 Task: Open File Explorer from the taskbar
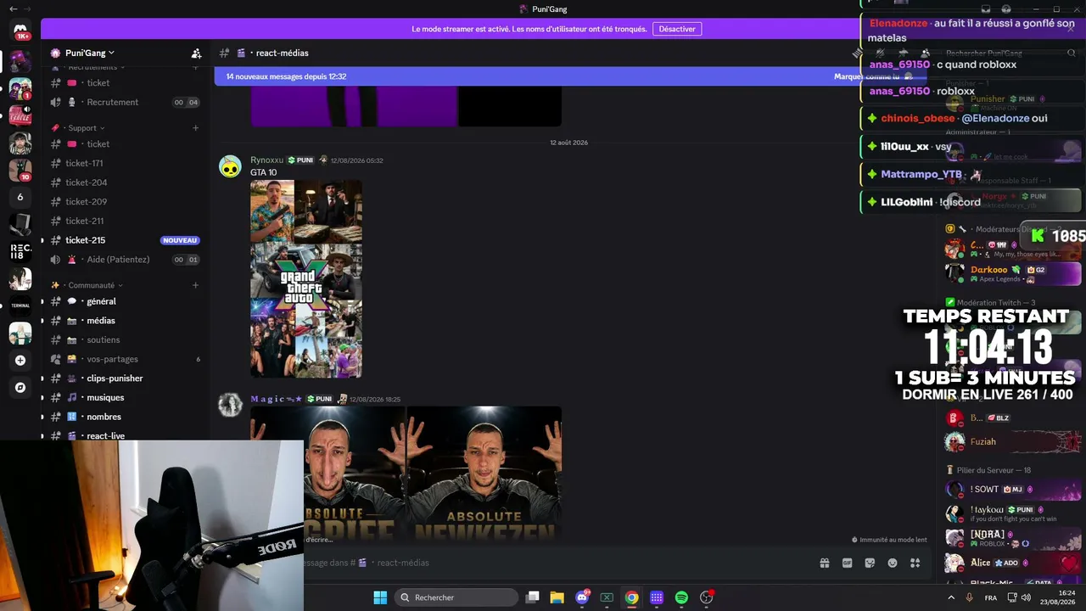pyautogui.click(x=557, y=597)
